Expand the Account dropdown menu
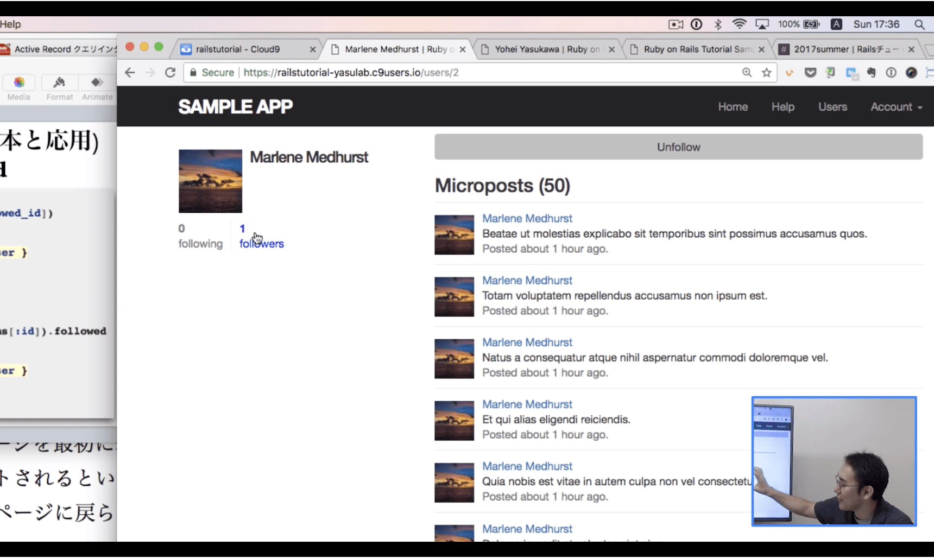This screenshot has height=558, width=934. pyautogui.click(x=897, y=107)
